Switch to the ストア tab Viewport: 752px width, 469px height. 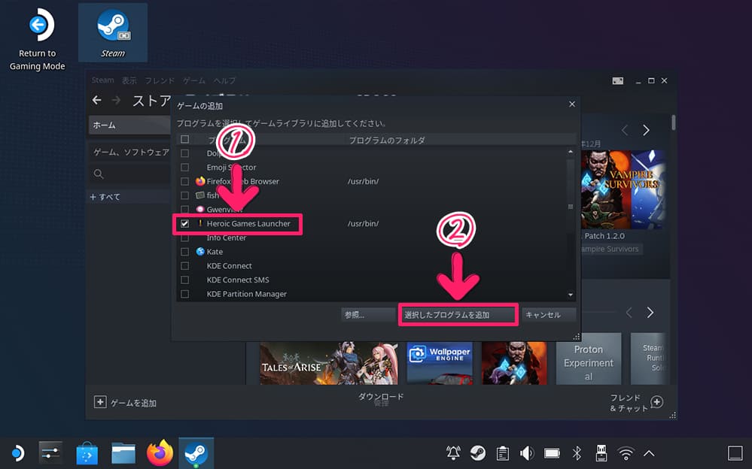[151, 101]
